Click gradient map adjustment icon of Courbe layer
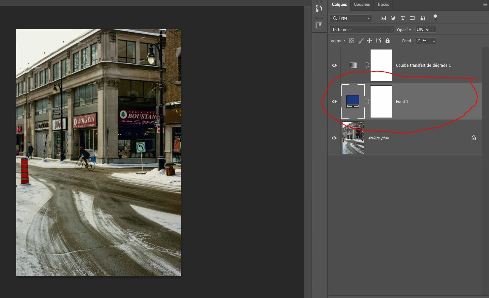The image size is (489, 298). point(353,65)
